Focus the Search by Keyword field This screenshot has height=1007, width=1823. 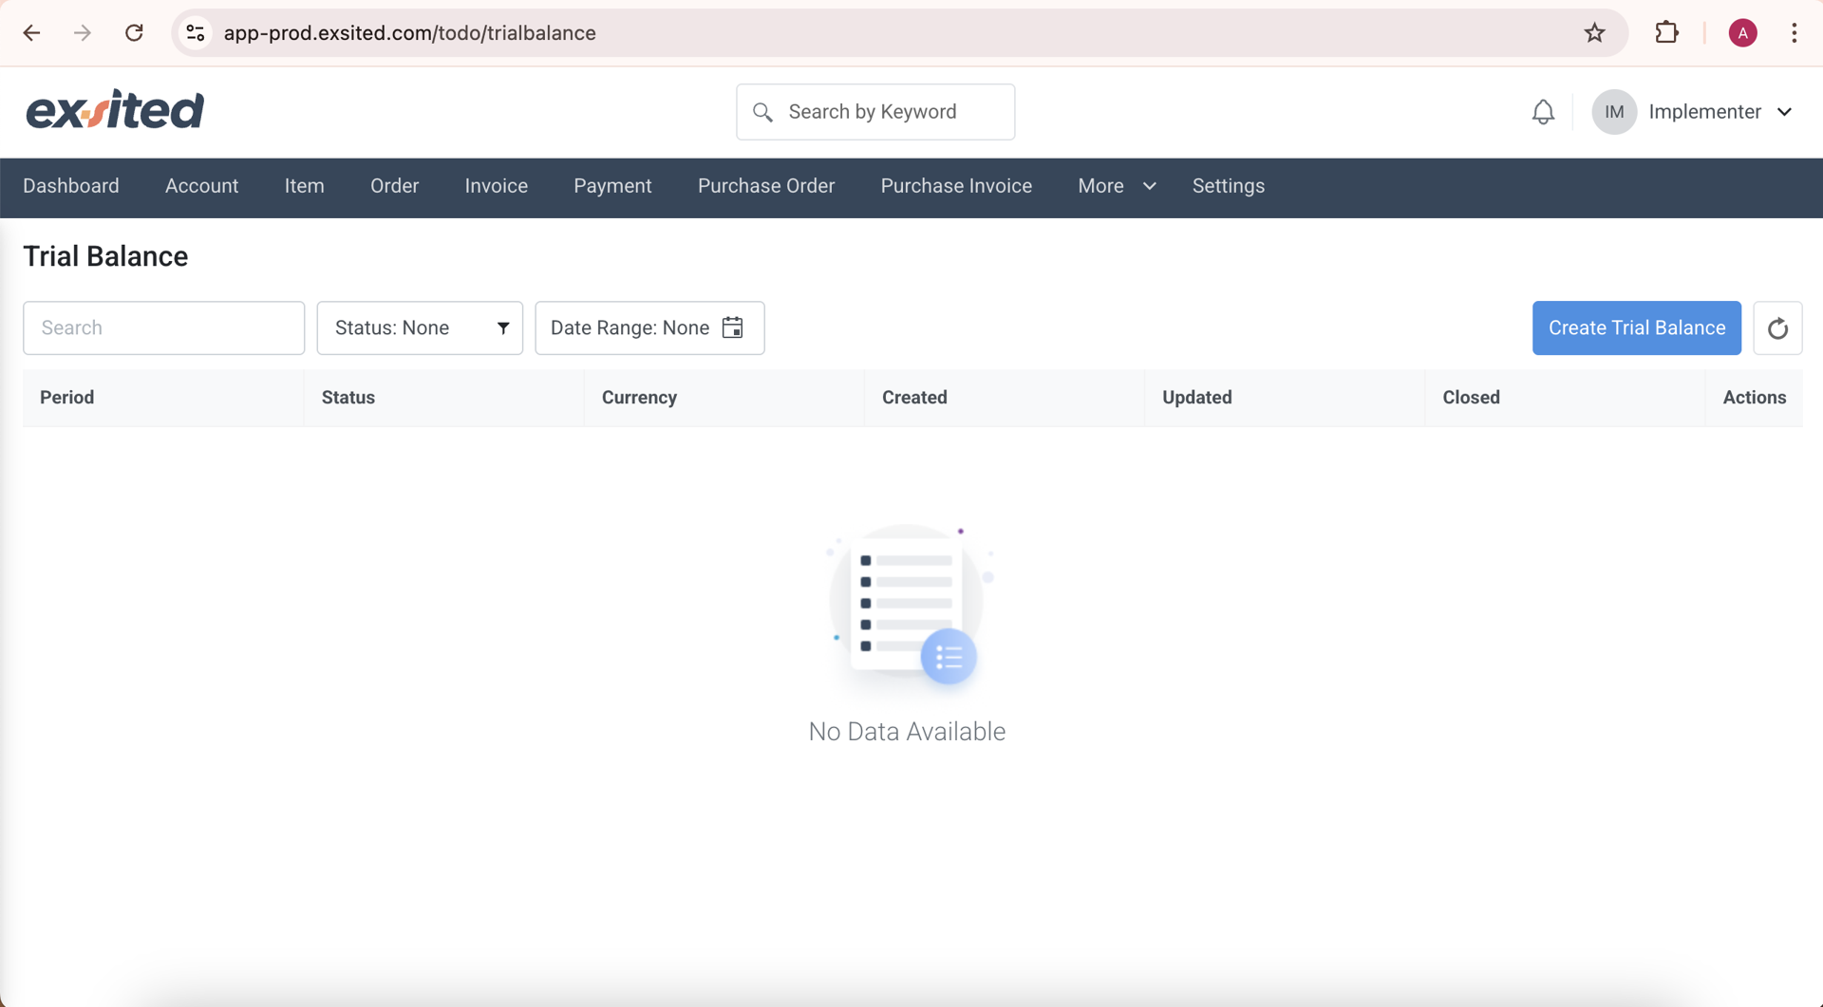(875, 112)
